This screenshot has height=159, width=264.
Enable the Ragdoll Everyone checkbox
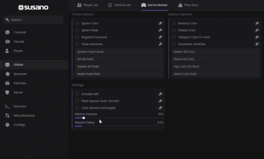[x=77, y=37]
